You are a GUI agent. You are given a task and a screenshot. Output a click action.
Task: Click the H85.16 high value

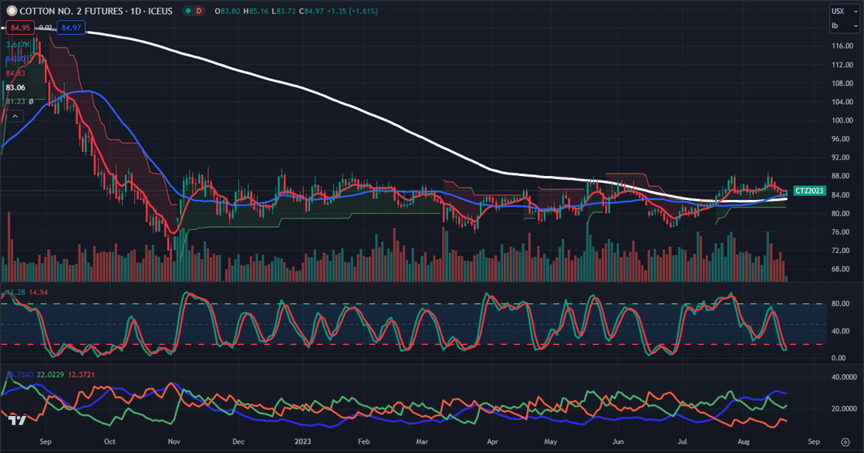tap(255, 11)
